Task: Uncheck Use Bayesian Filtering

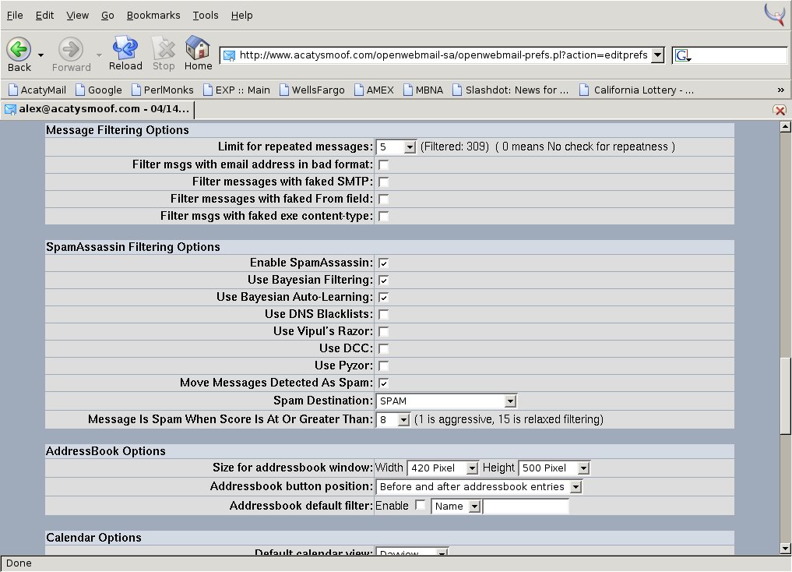Action: pyautogui.click(x=383, y=281)
